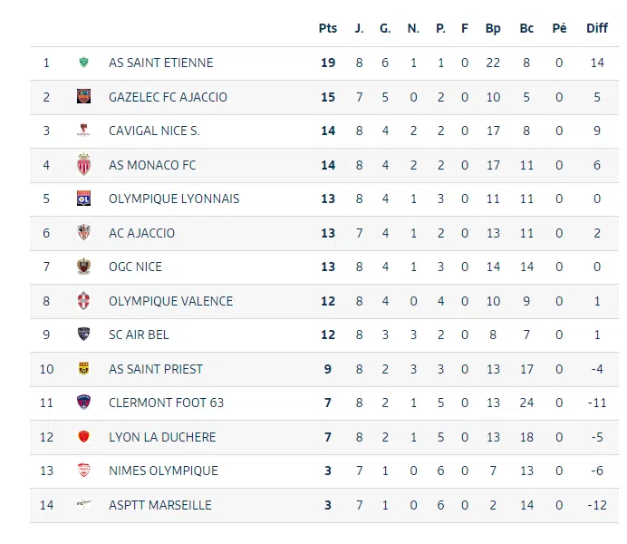The height and width of the screenshot is (544, 627).
Task: Click the Gazelec FC Ajaccio club logo
Action: tap(83, 97)
